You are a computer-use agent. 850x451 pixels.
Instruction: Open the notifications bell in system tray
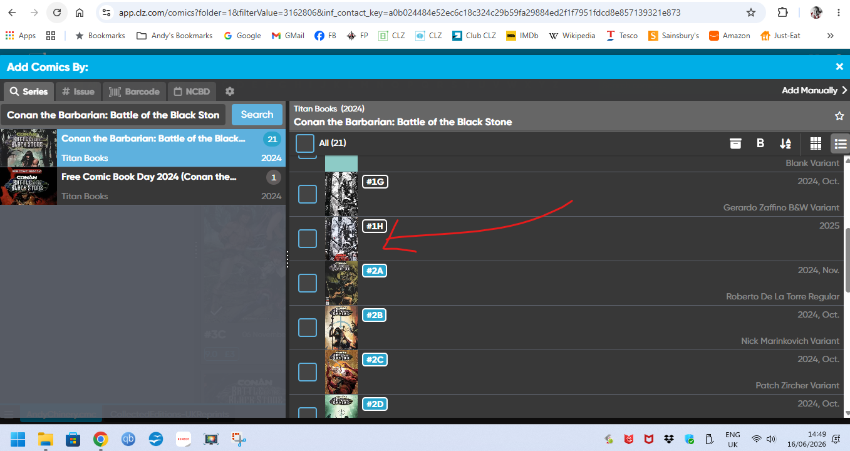pos(836,439)
